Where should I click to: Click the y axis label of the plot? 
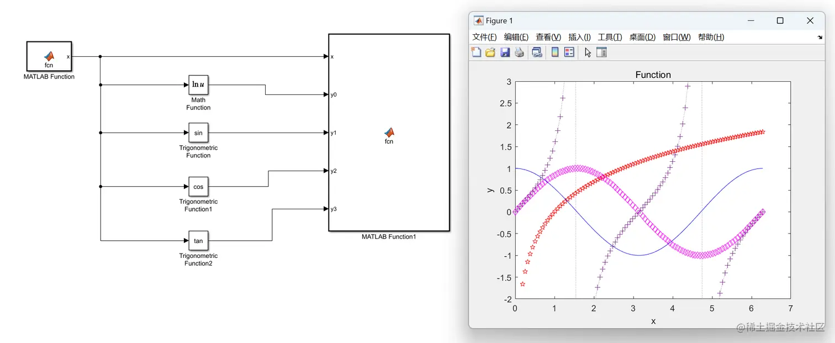[490, 189]
